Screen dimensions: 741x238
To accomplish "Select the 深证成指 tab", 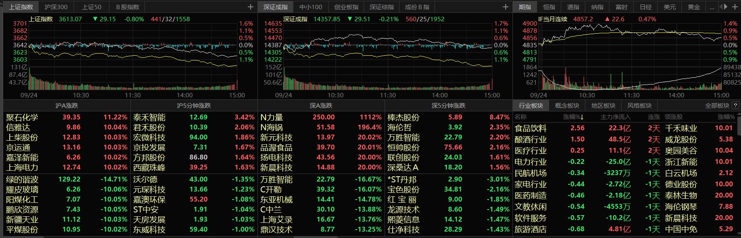I will (276, 7).
